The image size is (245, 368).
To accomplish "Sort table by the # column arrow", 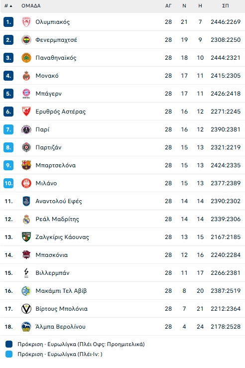I will [8, 6].
